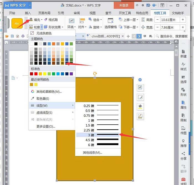This screenshot has height=185, width=194.
Task: Add a new document tab with plus
Action: coord(128,36)
